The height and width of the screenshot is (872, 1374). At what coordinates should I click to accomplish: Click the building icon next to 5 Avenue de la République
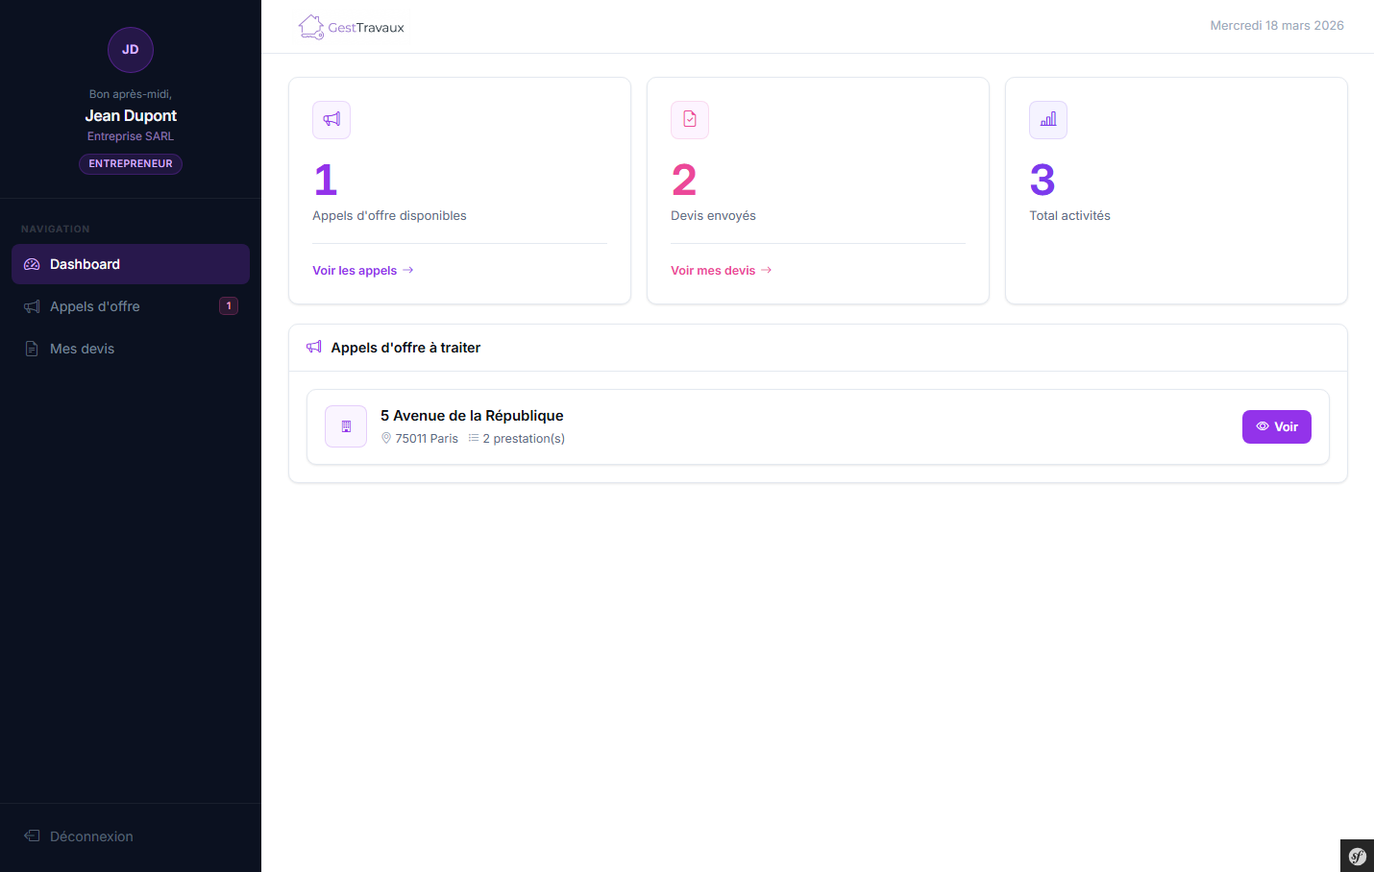[x=345, y=425]
